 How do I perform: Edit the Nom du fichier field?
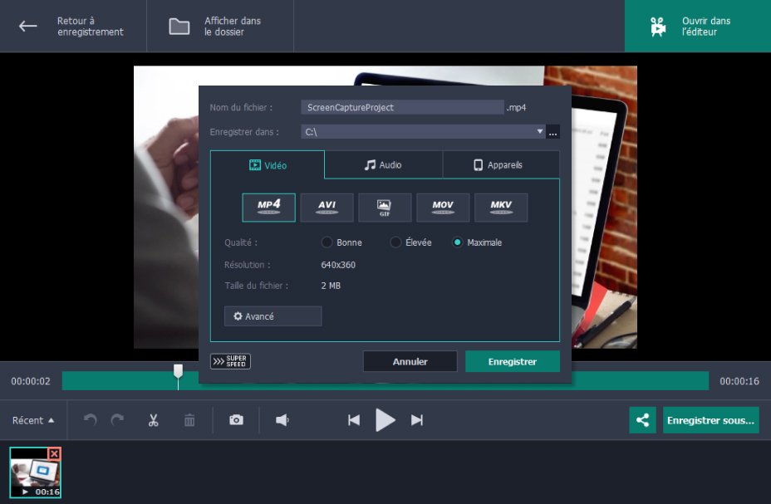402,107
